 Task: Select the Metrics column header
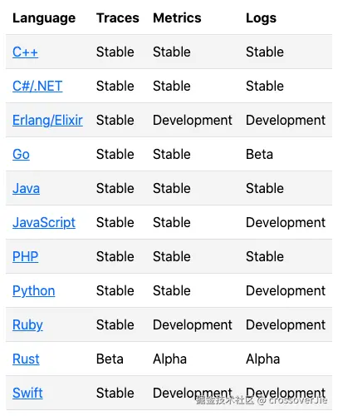177,18
